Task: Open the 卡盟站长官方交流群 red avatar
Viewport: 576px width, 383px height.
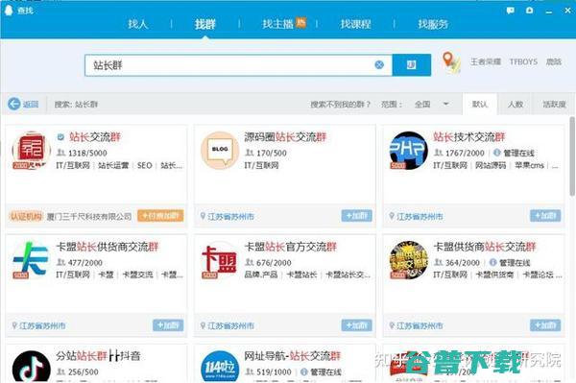Action: (x=220, y=259)
